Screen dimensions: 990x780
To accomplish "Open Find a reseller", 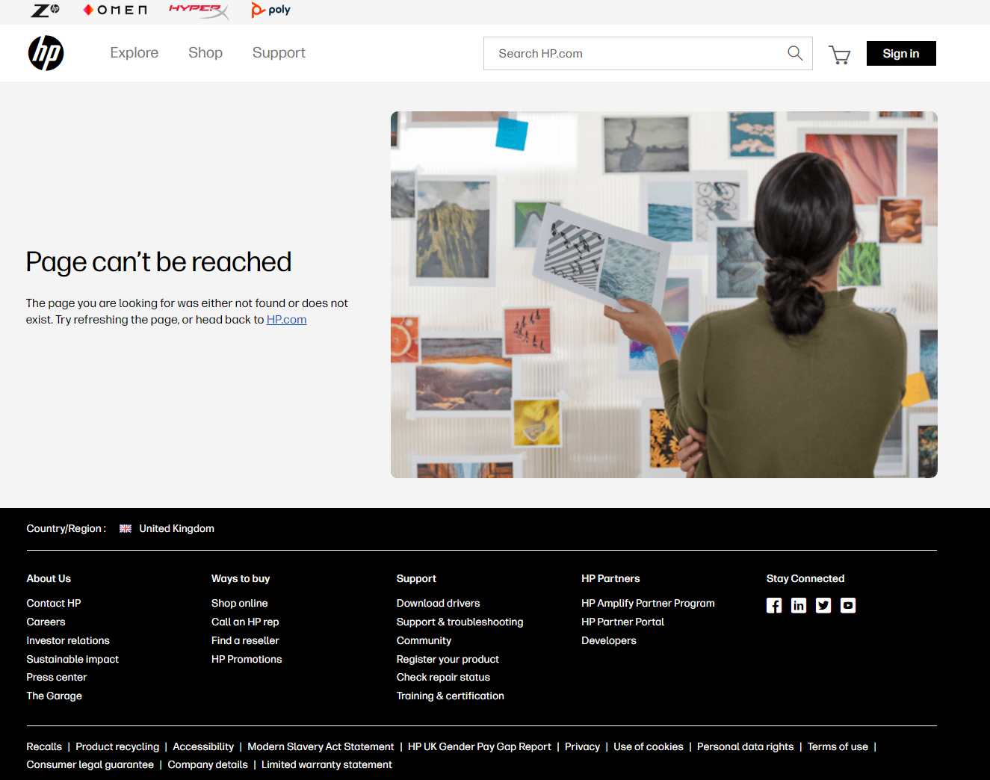I will click(245, 640).
